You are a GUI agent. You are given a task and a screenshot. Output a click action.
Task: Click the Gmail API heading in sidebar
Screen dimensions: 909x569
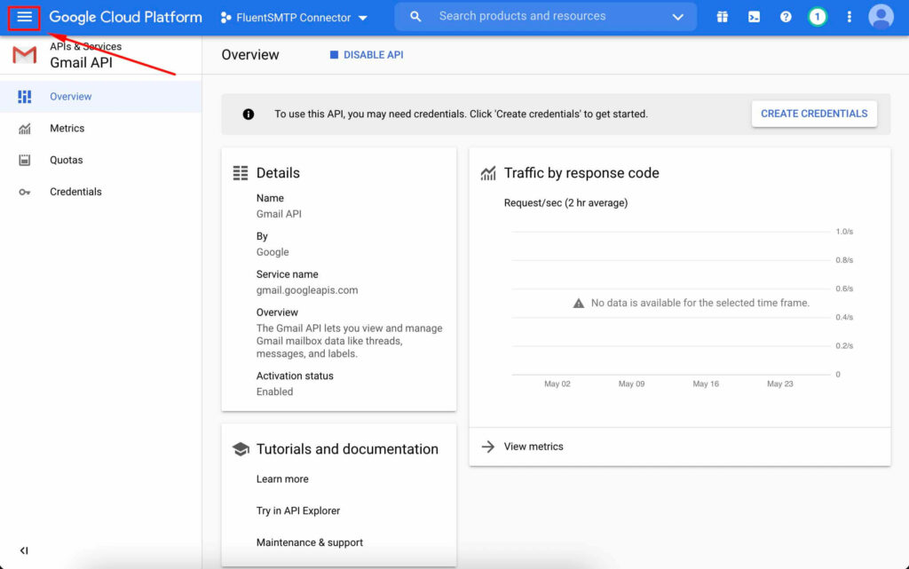tap(81, 62)
